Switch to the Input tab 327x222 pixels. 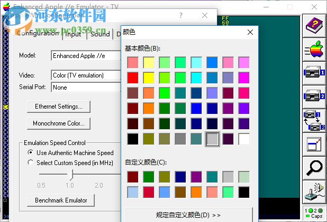coord(73,34)
